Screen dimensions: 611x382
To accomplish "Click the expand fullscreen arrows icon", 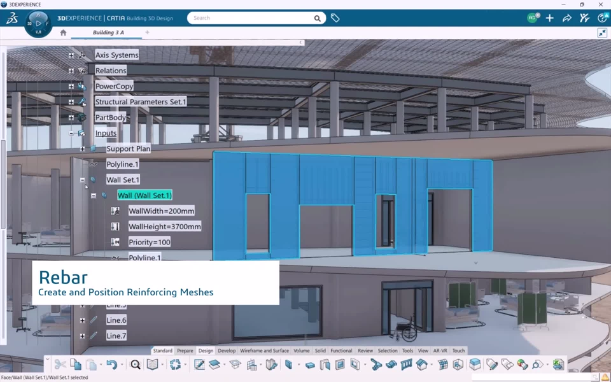I will (x=602, y=33).
